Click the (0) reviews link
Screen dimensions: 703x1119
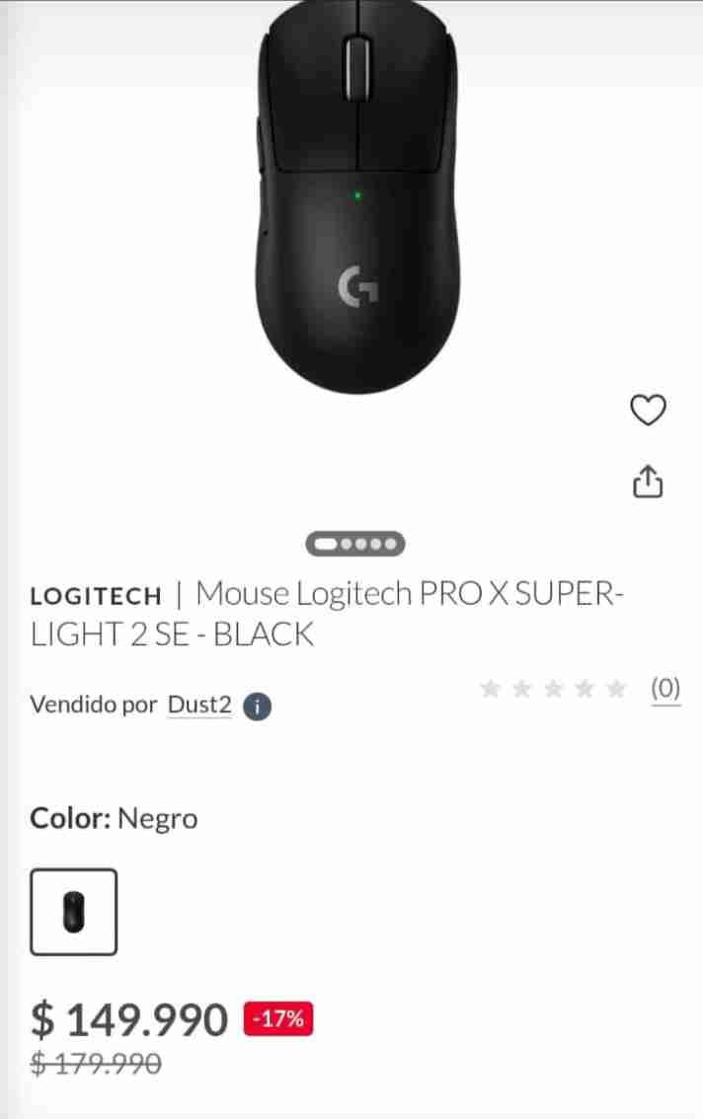point(665,689)
